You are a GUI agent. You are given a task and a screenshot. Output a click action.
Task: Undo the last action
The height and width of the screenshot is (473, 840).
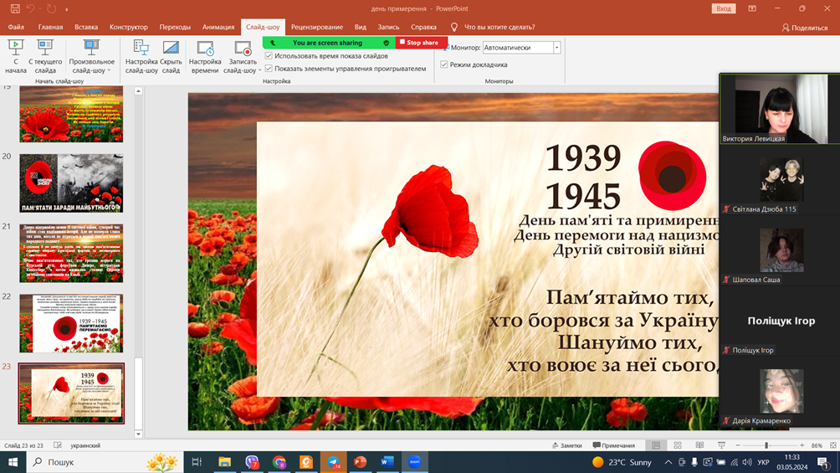pos(30,8)
